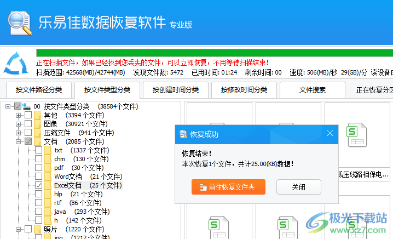Select the rtf (86 个文件) row
This screenshot has height=239, width=393.
[78, 203]
